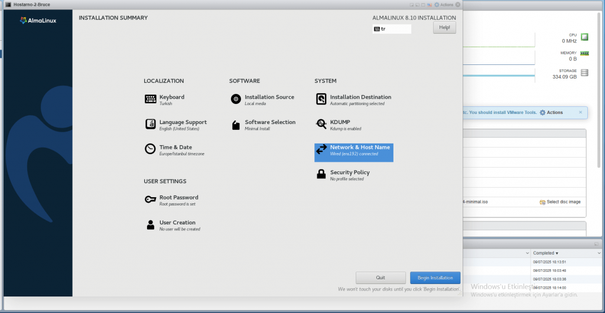Open the Completed column dropdown chevron
The width and height of the screenshot is (605, 313).
pos(599,253)
